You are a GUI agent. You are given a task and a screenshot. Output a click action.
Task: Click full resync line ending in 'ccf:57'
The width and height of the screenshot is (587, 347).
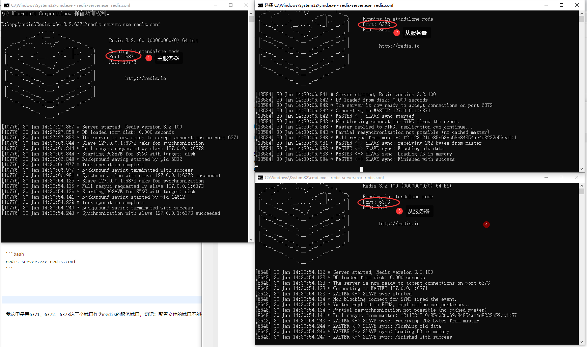coord(386,315)
